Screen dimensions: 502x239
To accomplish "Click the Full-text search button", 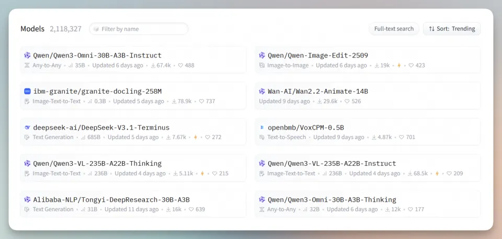I will pos(394,29).
